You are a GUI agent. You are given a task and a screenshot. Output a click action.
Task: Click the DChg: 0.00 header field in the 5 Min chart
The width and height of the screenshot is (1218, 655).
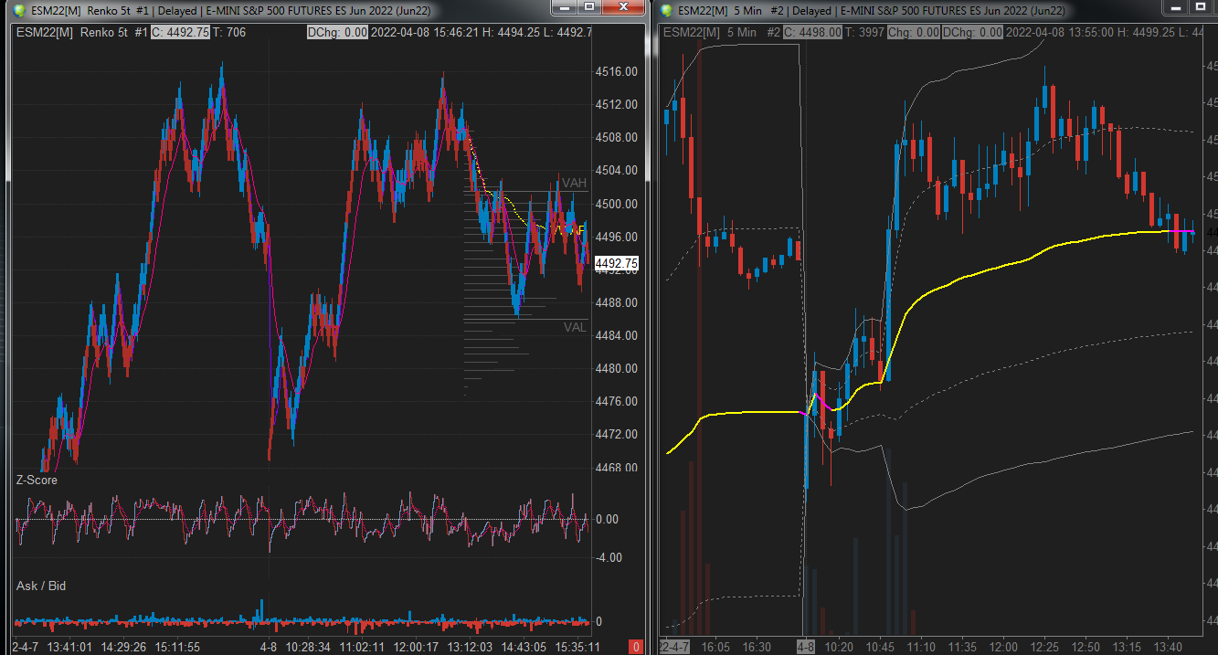(973, 34)
